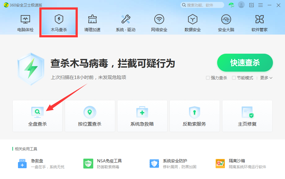Click the 查杀木马病毒，拦截可疑行为 headline
Viewport: 285px width, 179px height.
tap(113, 63)
